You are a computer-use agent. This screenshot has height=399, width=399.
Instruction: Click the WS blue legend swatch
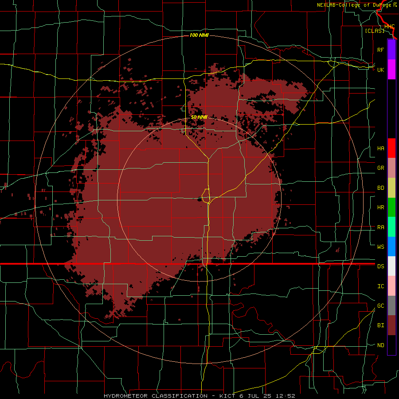[x=391, y=246]
